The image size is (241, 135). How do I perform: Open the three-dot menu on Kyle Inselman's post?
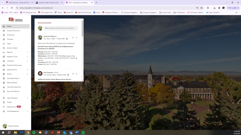[x=76, y=74]
